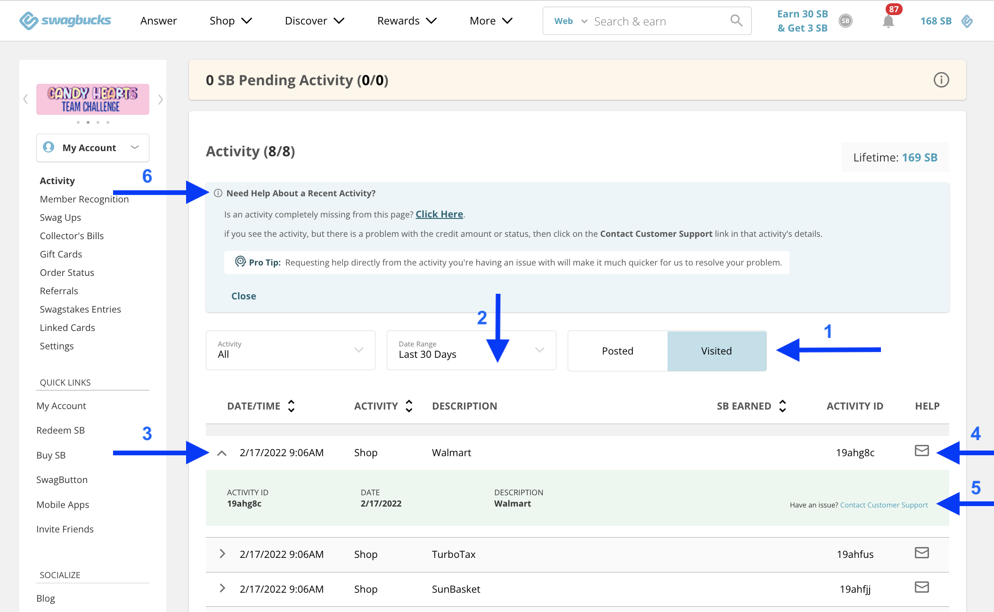The image size is (994, 612).
Task: Open the Activity filter dropdown
Action: [290, 350]
